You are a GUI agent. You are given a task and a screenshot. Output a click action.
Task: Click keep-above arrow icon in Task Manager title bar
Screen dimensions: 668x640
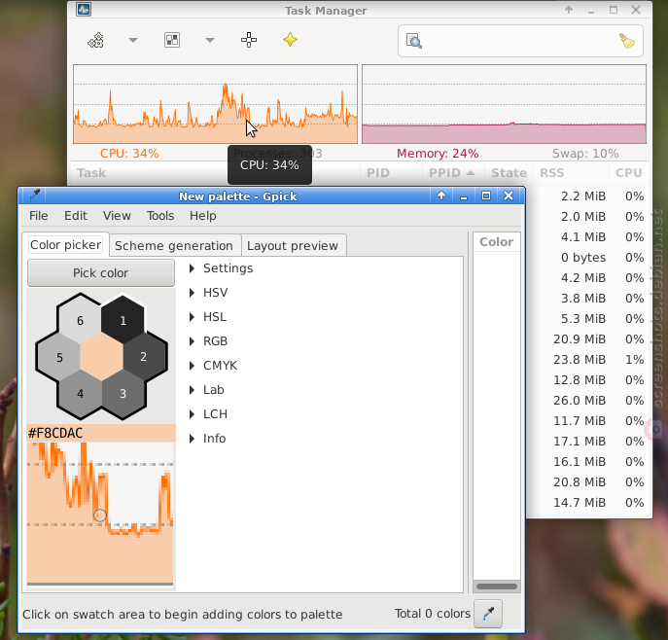569,10
